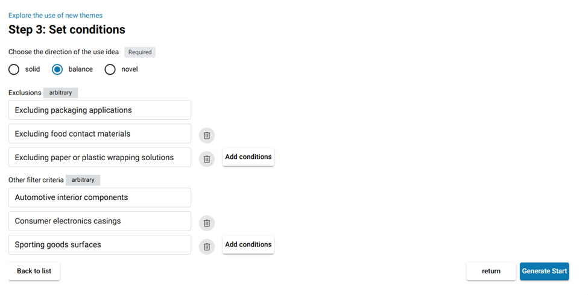Focus the 'Automotive interior components' field
The width and height of the screenshot is (588, 295).
pyautogui.click(x=100, y=197)
